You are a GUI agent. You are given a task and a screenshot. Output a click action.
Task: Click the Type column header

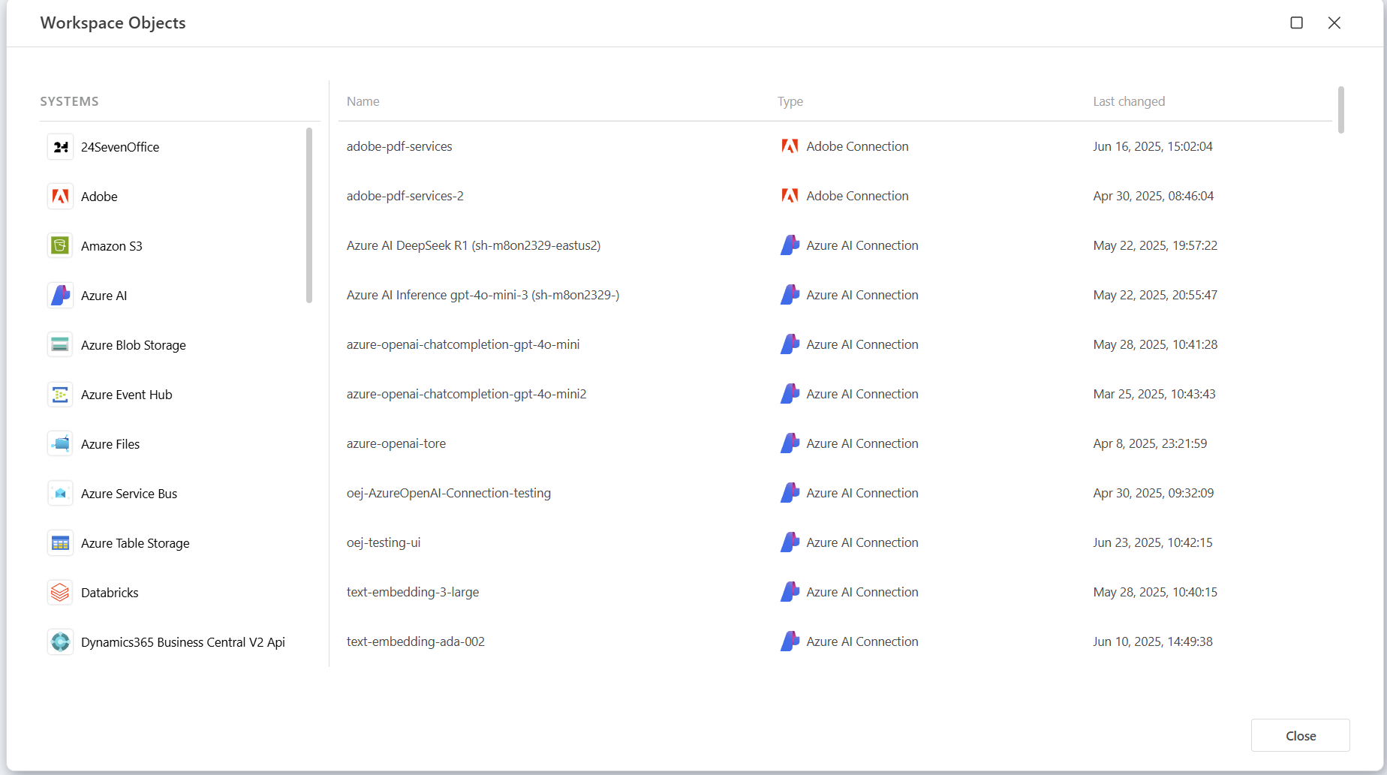[x=790, y=101]
